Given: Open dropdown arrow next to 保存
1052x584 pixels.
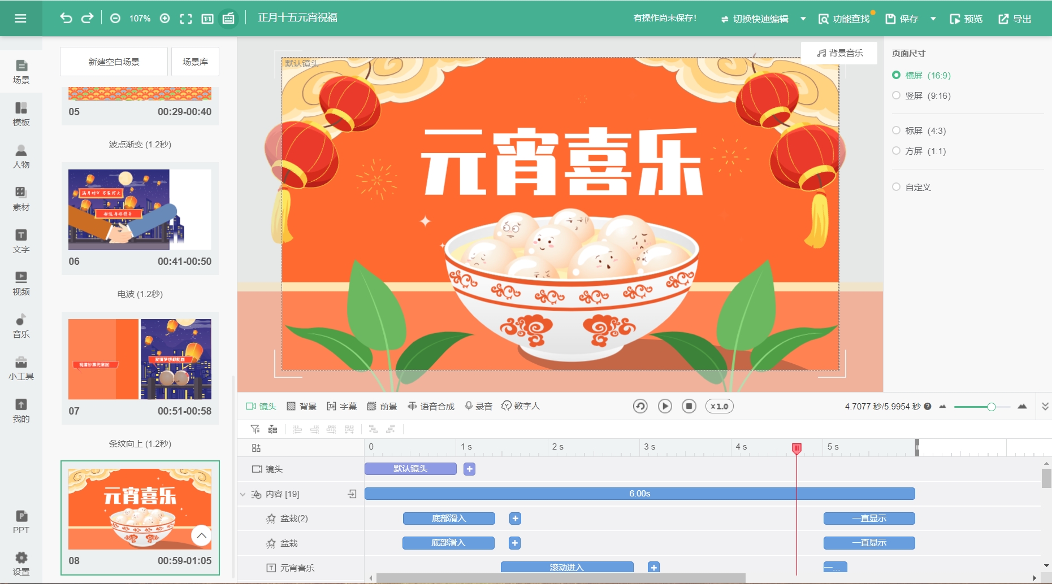Looking at the screenshot, I should coord(933,19).
